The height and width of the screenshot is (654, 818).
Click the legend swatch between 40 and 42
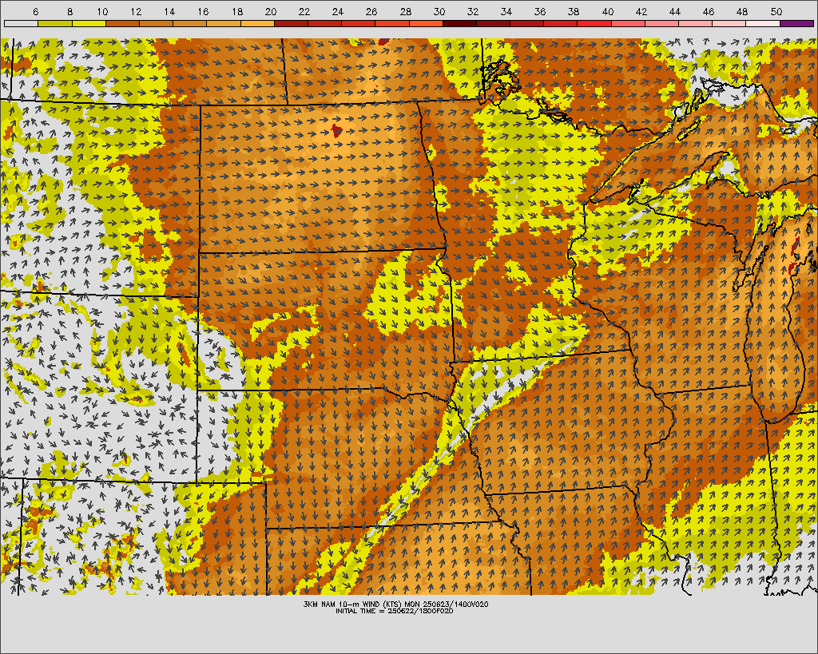628,23
